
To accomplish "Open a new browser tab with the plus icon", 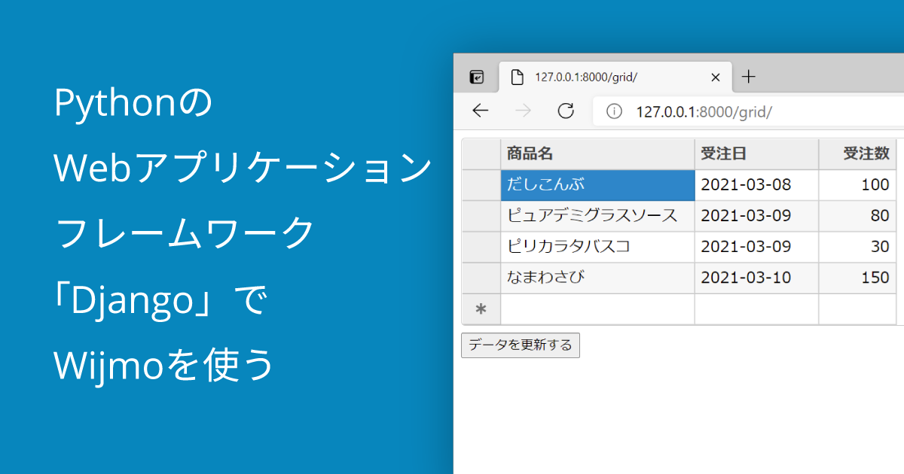I will coord(748,76).
